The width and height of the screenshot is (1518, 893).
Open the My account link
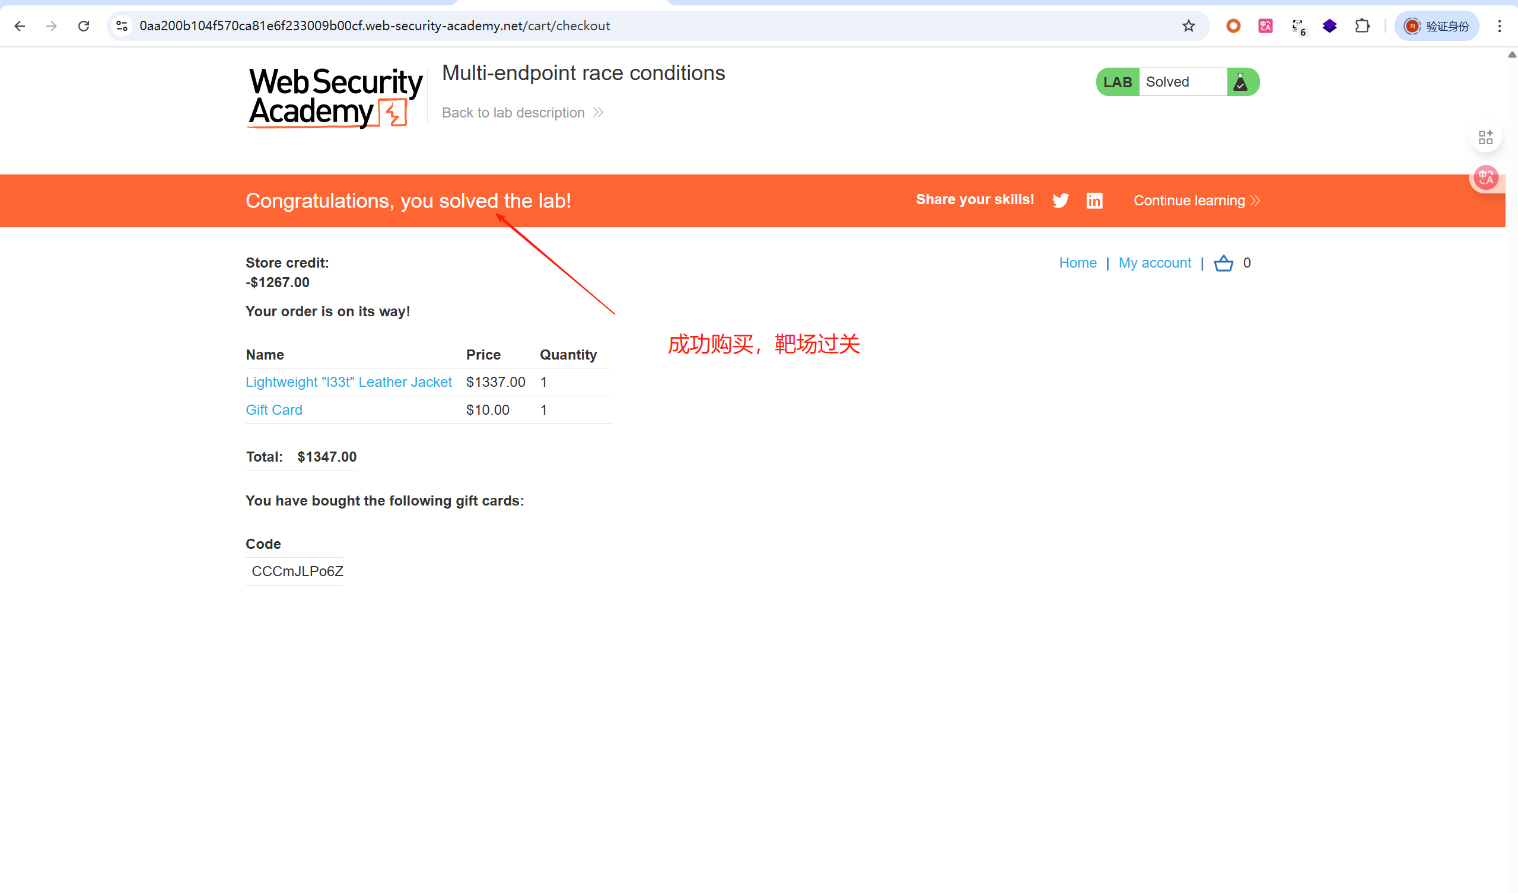tap(1154, 263)
